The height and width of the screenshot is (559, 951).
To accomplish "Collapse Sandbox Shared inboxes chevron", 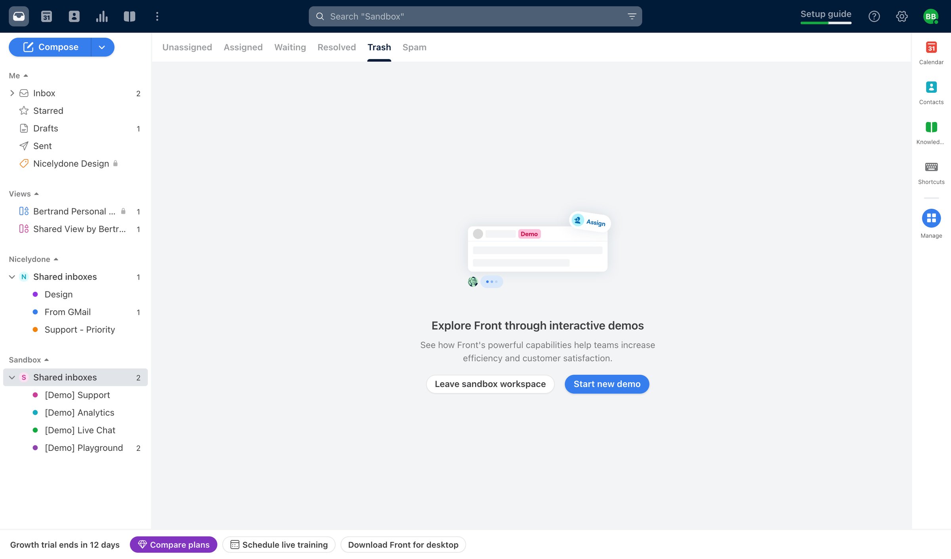I will [x=12, y=378].
